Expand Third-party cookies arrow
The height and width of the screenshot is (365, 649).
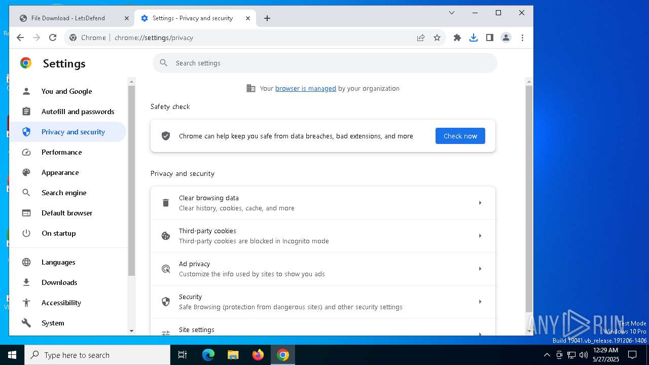tap(480, 236)
